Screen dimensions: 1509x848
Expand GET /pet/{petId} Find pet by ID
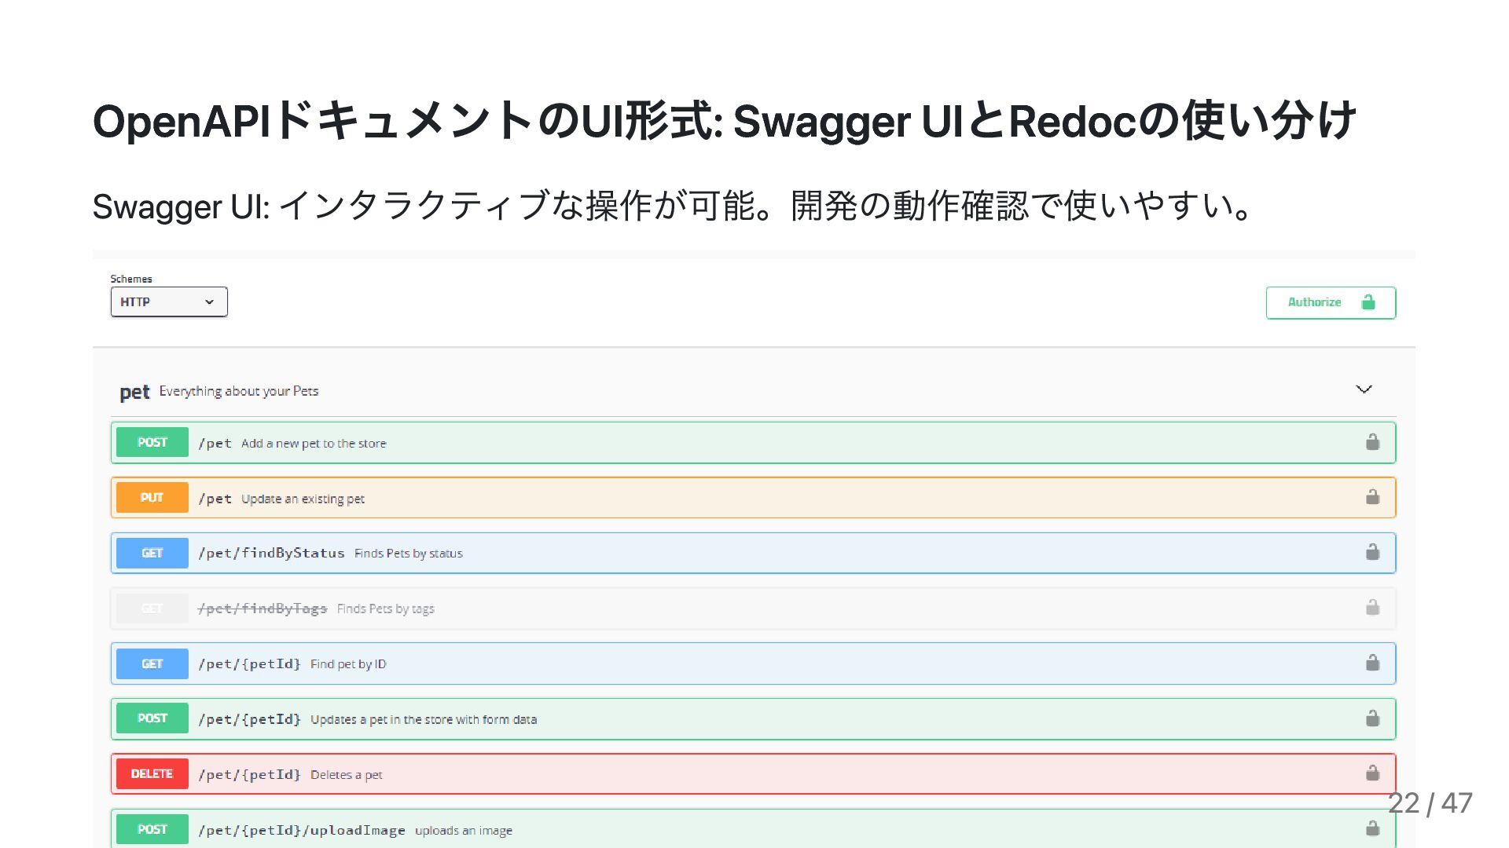tap(753, 663)
